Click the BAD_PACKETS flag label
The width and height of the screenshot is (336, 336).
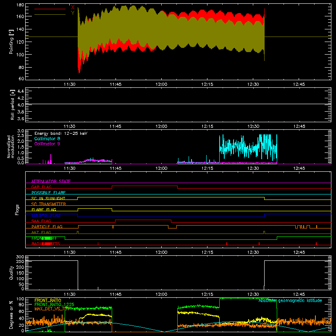tap(46, 244)
